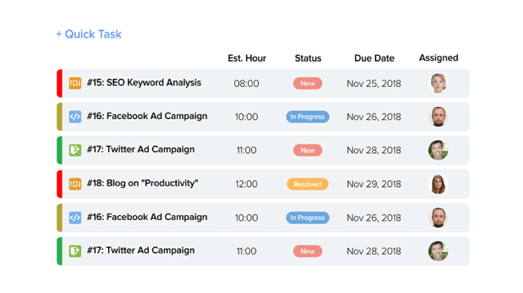Click the blue code icon on the last Facebook Ad Campaign row
The width and height of the screenshot is (523, 293).
[x=75, y=217]
